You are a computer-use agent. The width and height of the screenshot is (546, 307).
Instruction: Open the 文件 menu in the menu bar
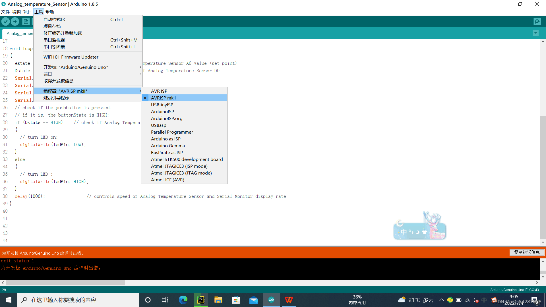[5, 12]
